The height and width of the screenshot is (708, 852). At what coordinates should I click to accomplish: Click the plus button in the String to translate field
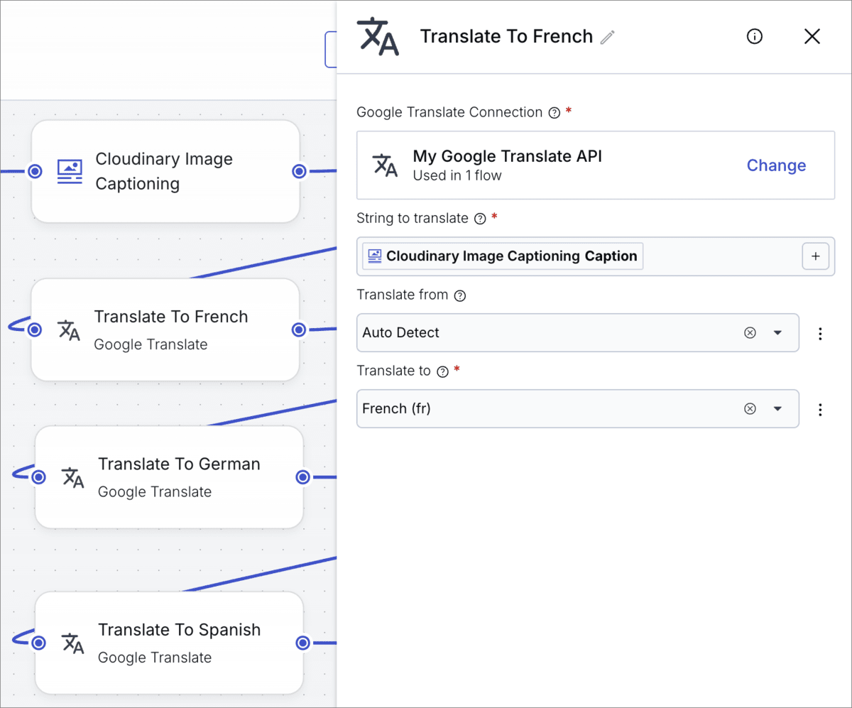click(815, 256)
